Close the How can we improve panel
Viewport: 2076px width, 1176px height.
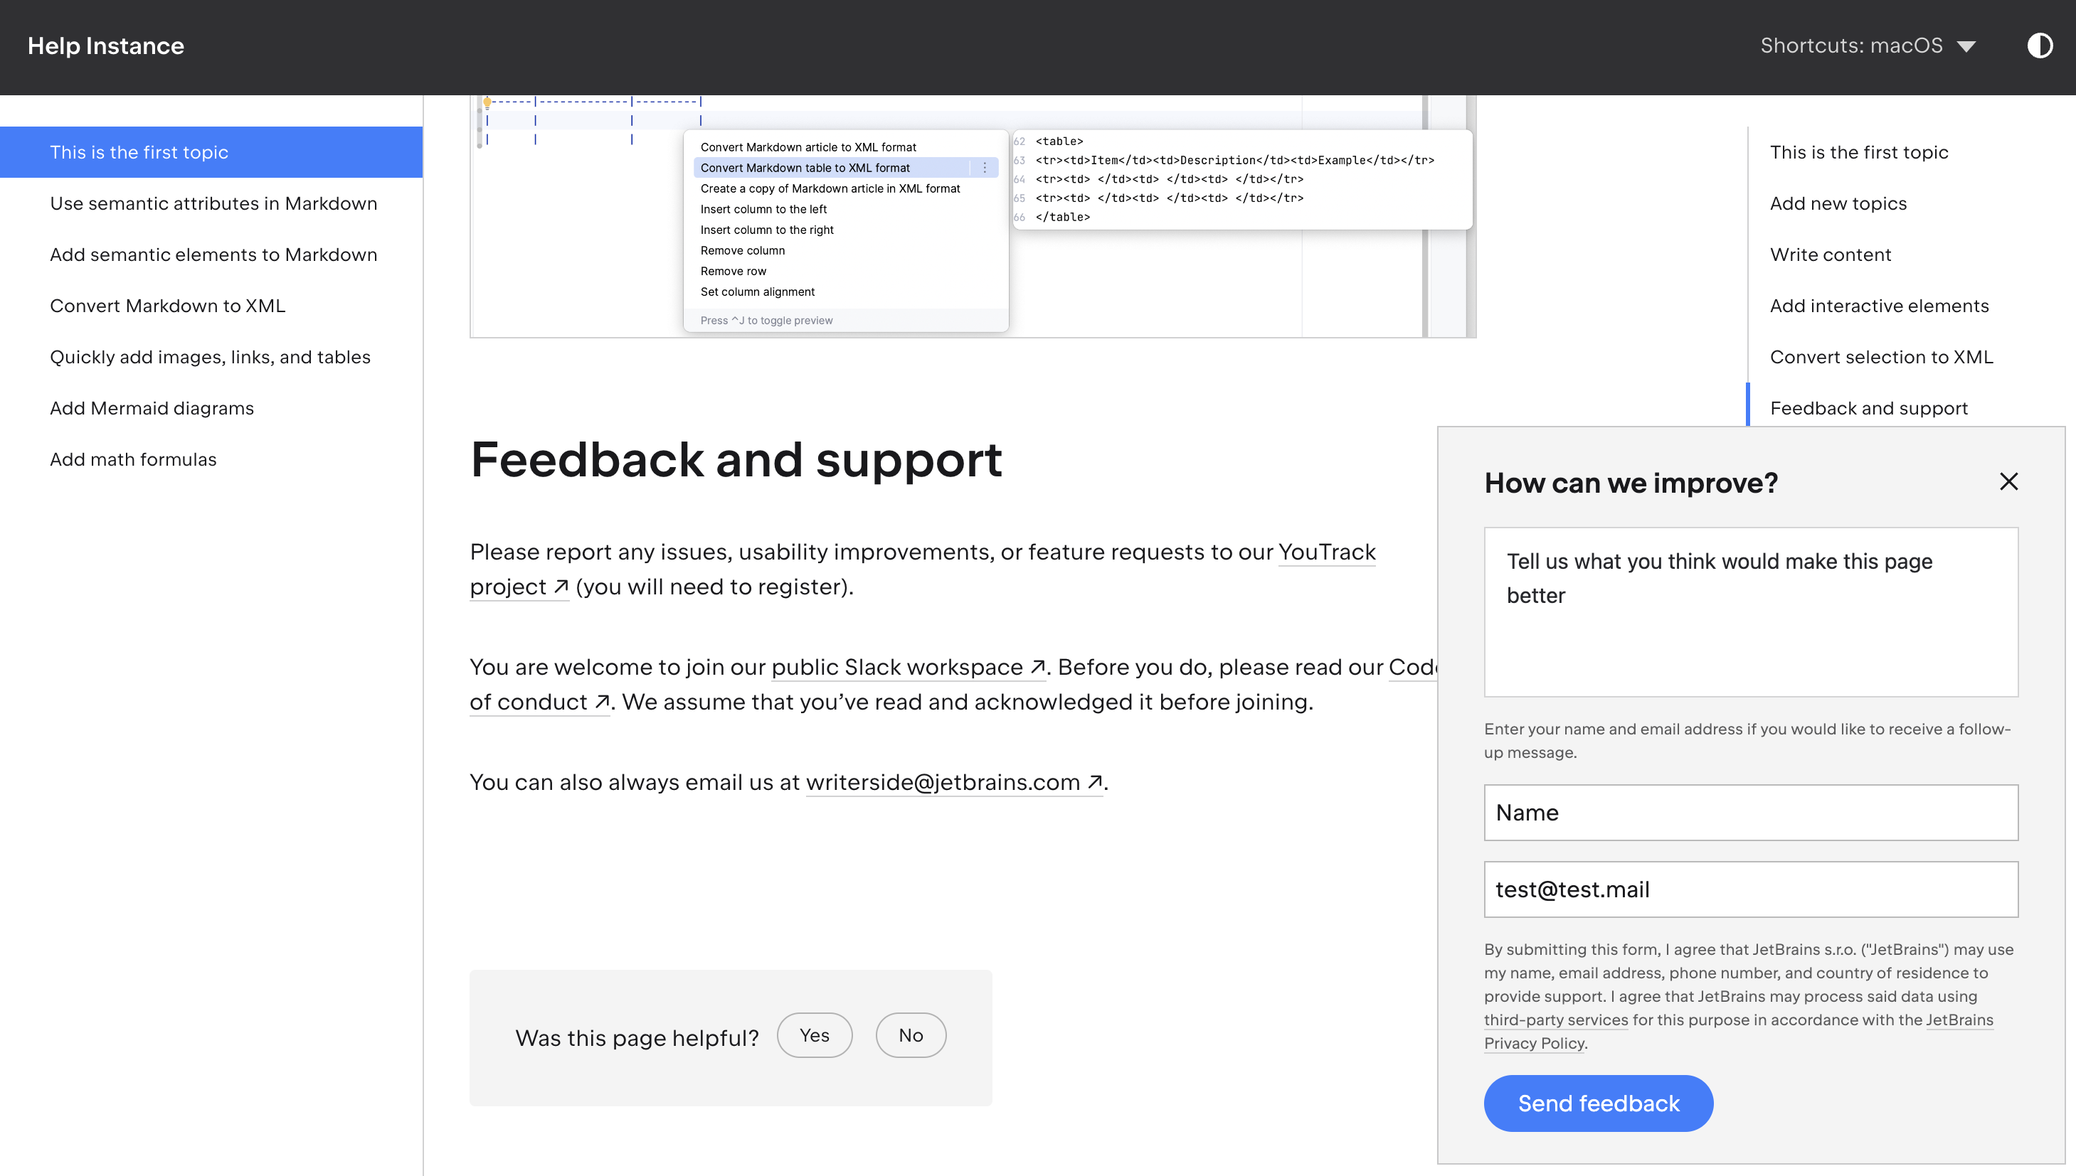click(2008, 482)
